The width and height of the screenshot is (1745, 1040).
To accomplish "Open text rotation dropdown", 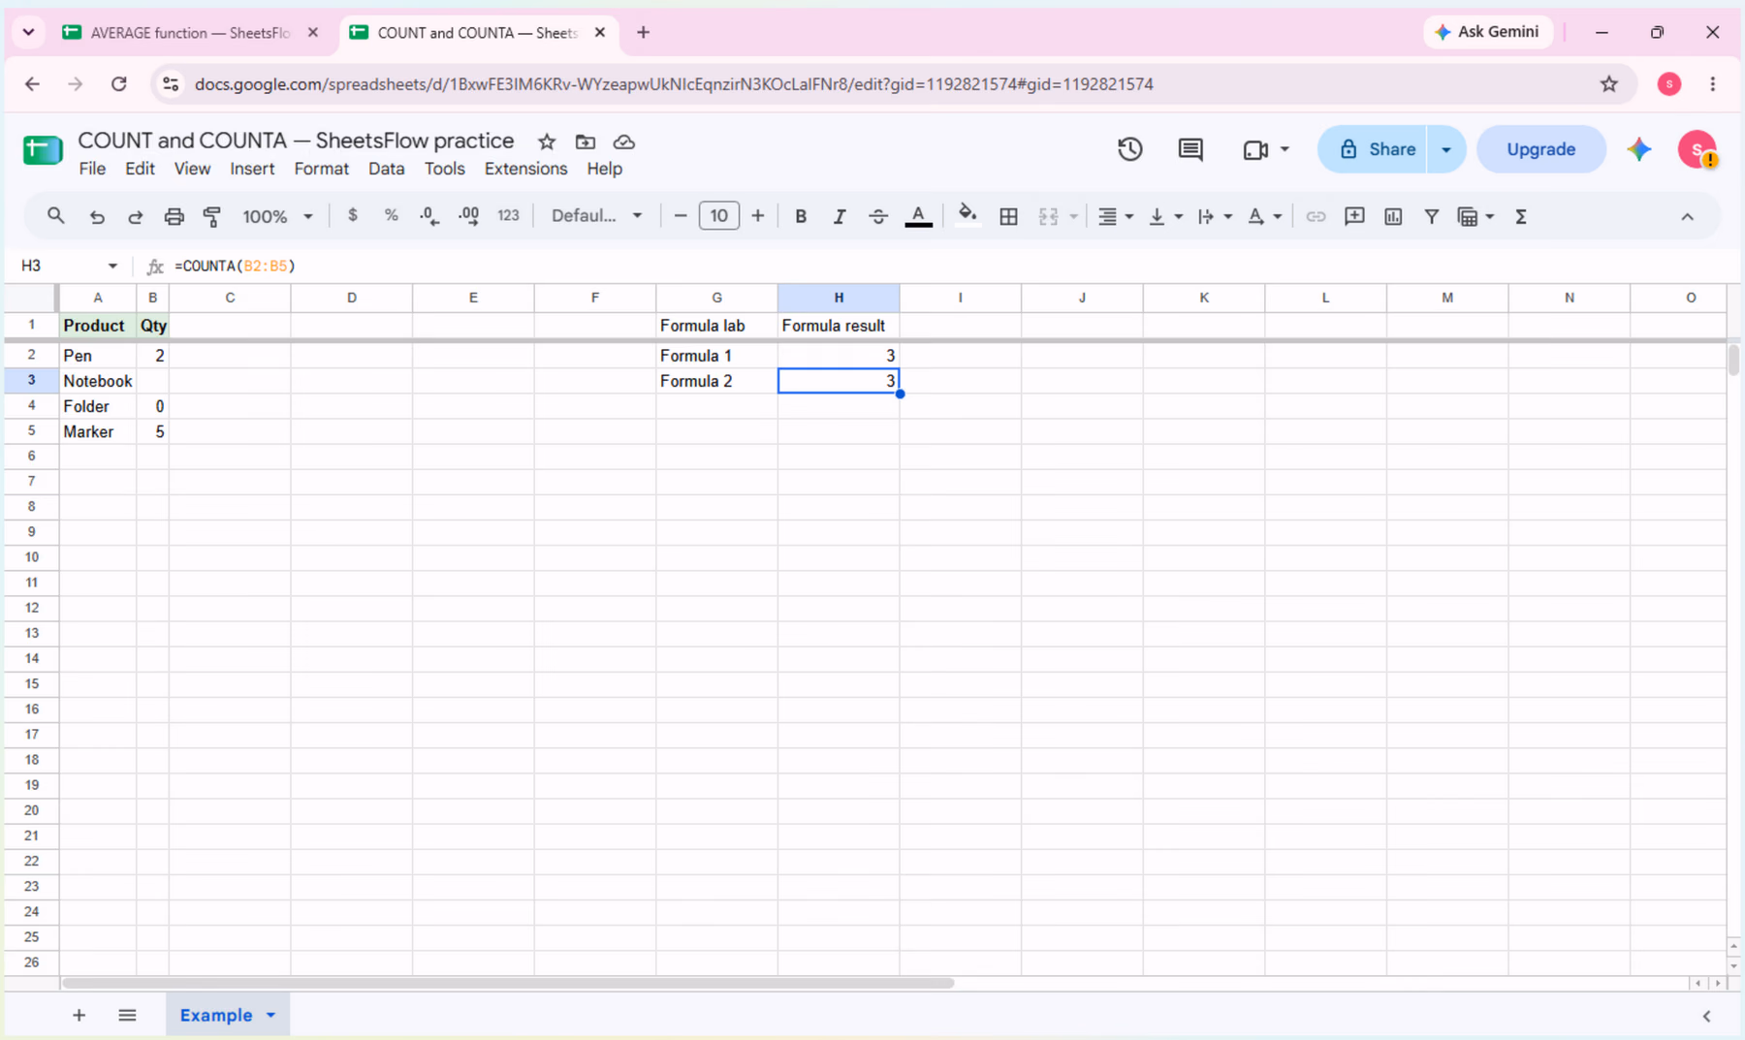I will (x=1264, y=216).
